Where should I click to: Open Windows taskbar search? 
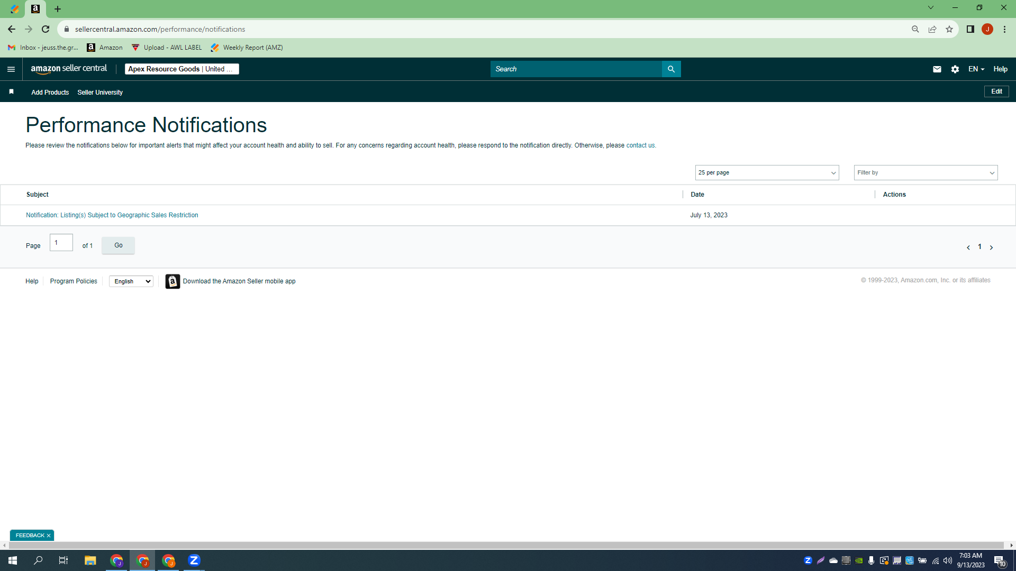[x=38, y=560]
